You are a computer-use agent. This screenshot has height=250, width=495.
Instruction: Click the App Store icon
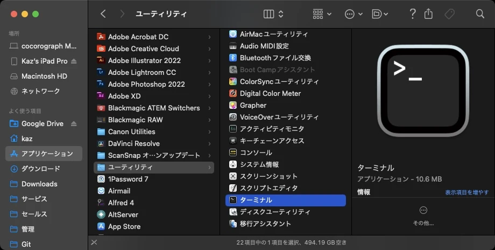(101, 227)
